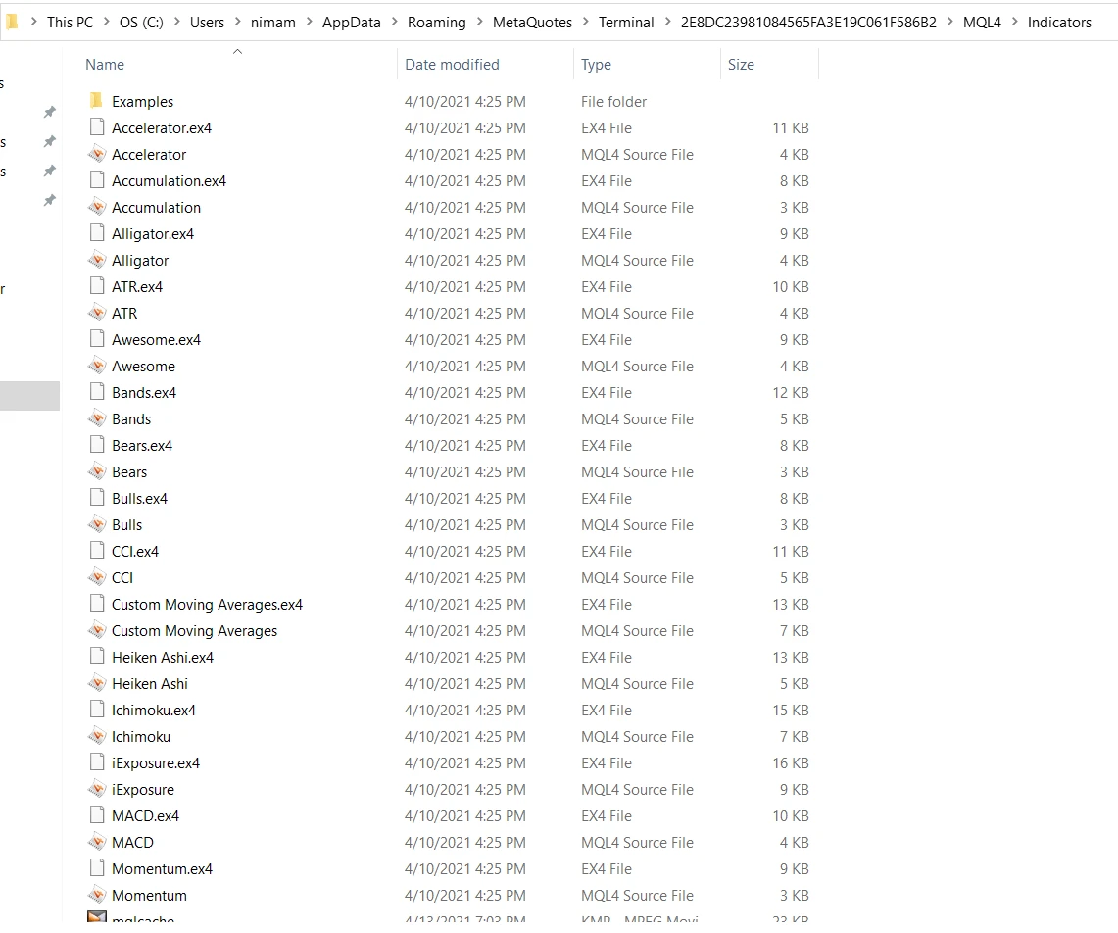
Task: Navigate to Terminal in the breadcrumb path
Action: click(x=626, y=22)
